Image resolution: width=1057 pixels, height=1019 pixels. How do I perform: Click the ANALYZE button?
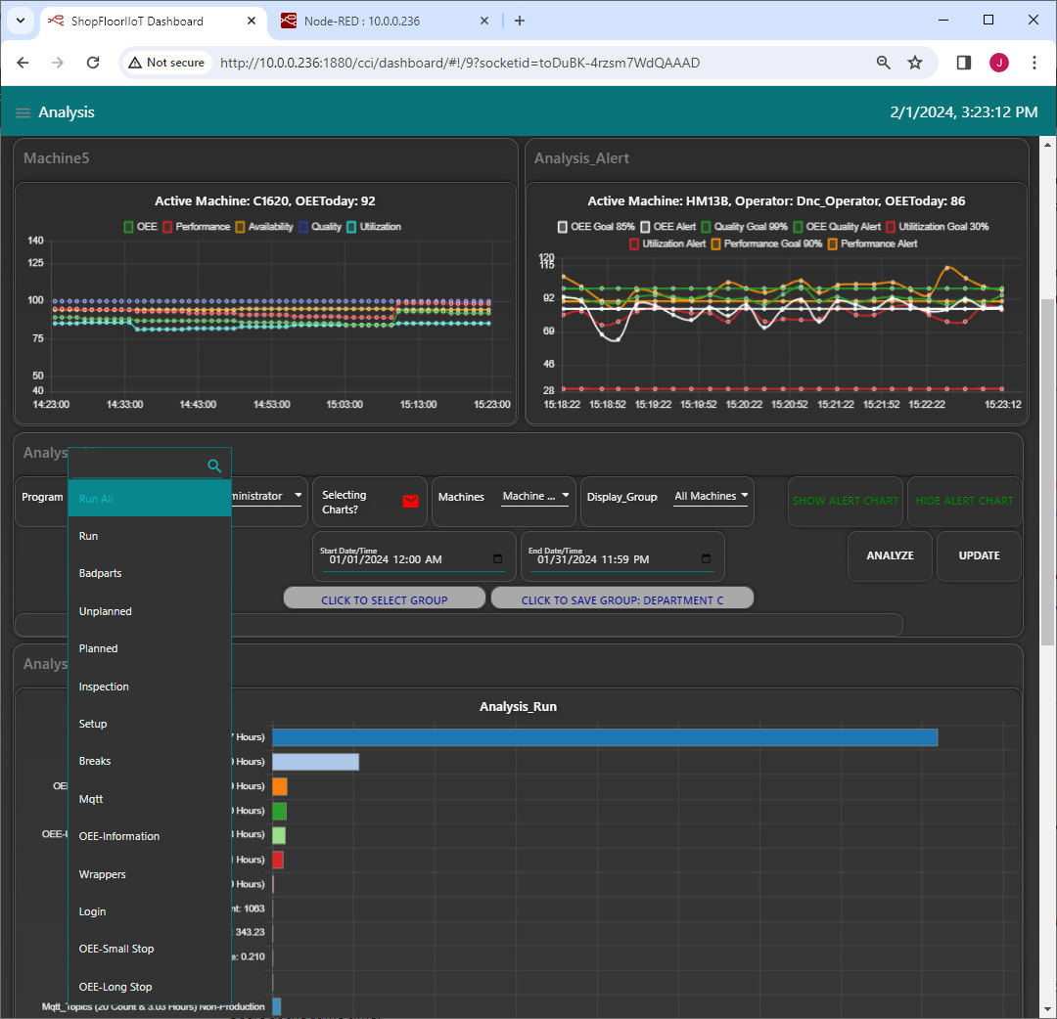coord(890,555)
